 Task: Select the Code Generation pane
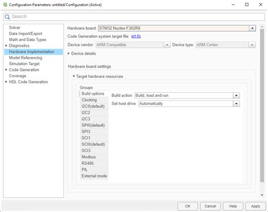pos(24,70)
